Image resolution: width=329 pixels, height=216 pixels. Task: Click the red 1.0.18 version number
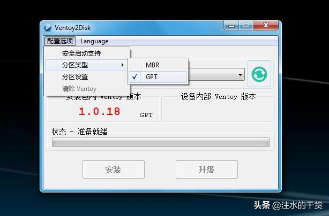[x=99, y=111]
